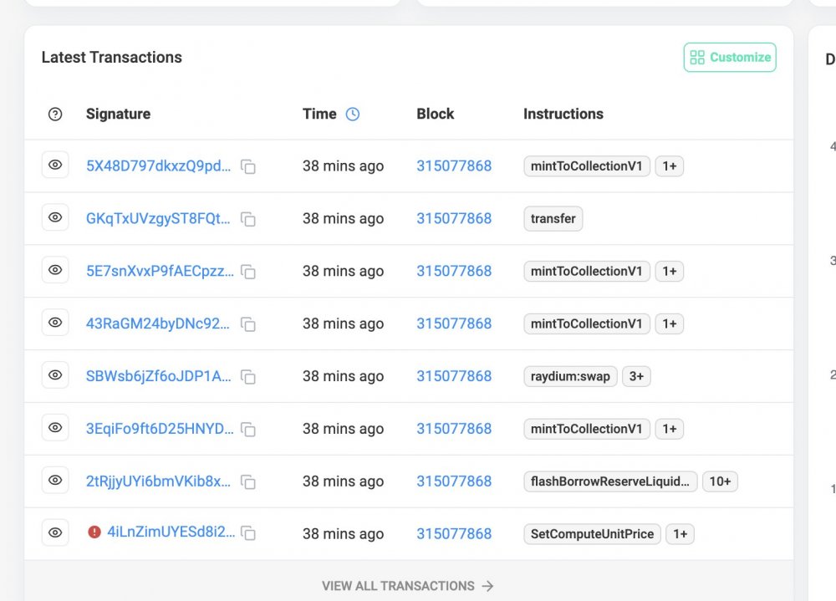Open the Customize button

(x=730, y=57)
